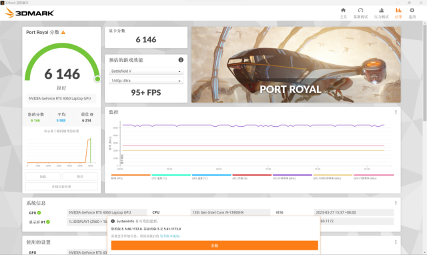Toggle the blue GPU temperature legend

click(x=211, y=176)
